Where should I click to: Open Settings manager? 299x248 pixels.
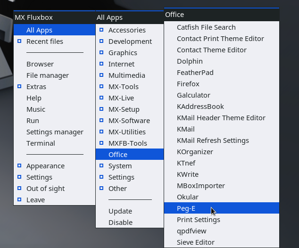(54, 132)
